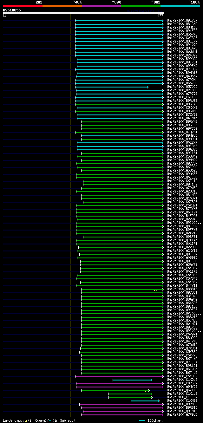Select the UniRef100_Q9SFB1 label
203x423 pixels.
[x=182, y=237]
